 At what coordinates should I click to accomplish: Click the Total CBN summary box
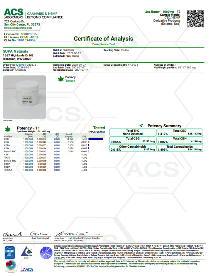click(x=180, y=140)
